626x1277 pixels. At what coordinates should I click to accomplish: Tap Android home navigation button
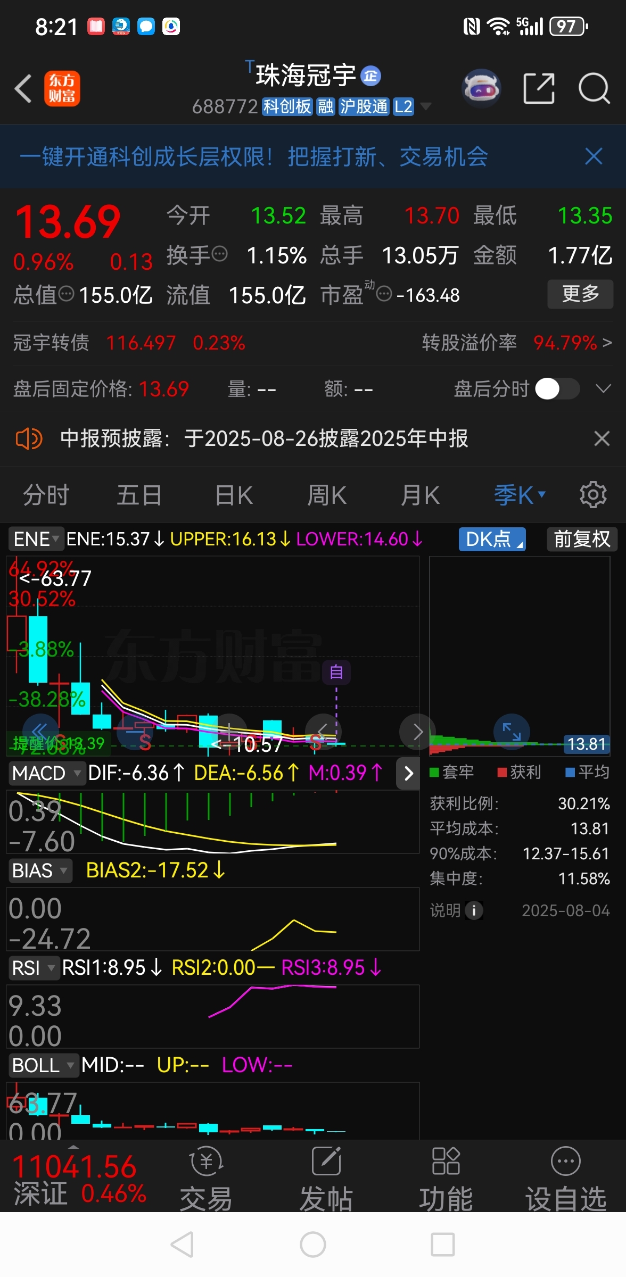tap(313, 1245)
